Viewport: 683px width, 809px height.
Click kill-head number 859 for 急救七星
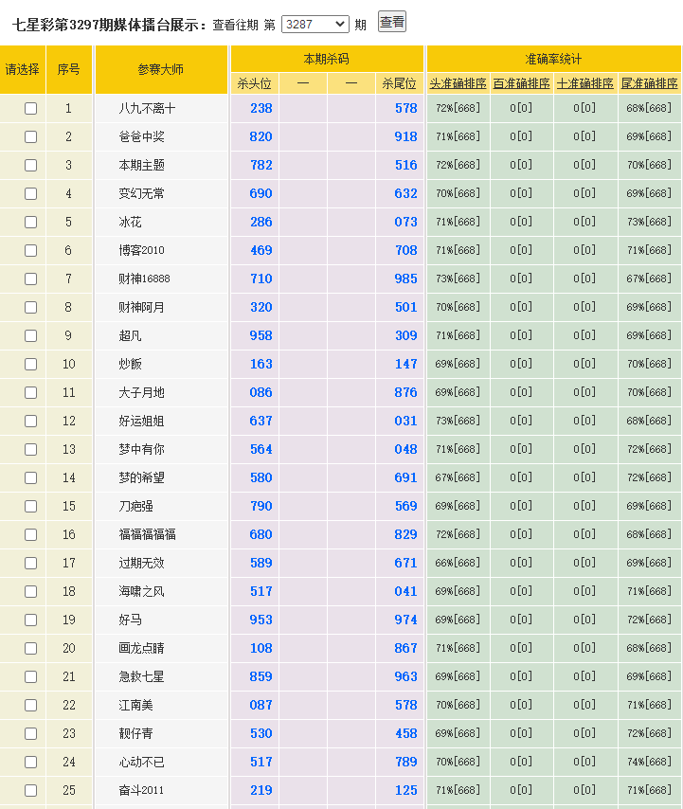[x=261, y=677]
